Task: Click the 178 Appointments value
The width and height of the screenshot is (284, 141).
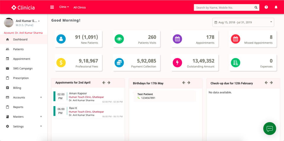Action: (210, 37)
